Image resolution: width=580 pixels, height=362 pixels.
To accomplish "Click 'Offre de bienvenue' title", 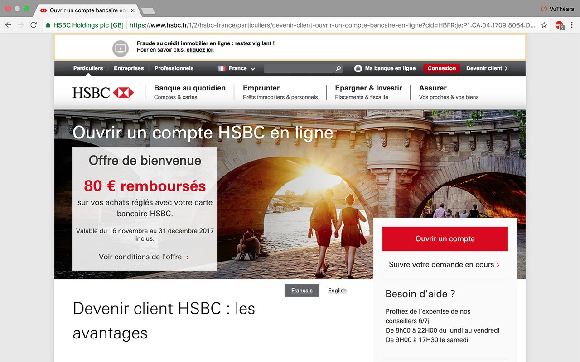I will click(x=145, y=160).
